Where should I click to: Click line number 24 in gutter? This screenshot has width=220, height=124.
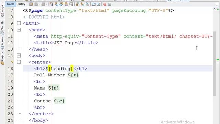tap(10, 120)
